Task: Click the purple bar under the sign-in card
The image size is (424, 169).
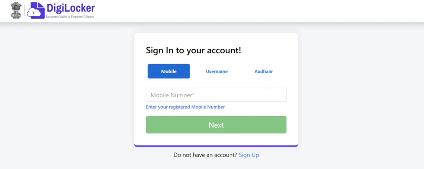Action: point(216,146)
